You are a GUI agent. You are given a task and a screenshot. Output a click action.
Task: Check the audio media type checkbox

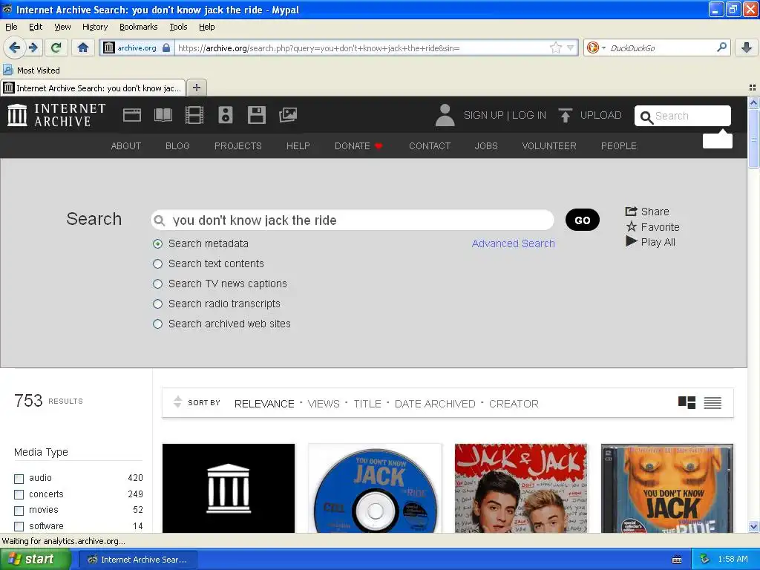(x=19, y=479)
